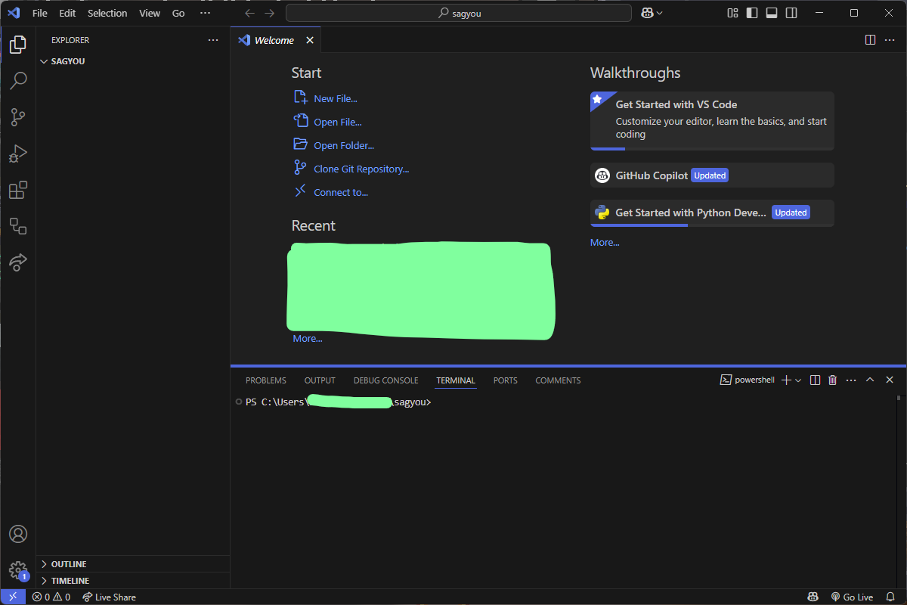Click the Clone Git Repository link

coord(361,169)
